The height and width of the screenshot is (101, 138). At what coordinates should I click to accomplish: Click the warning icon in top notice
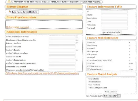click(x=9, y=1)
